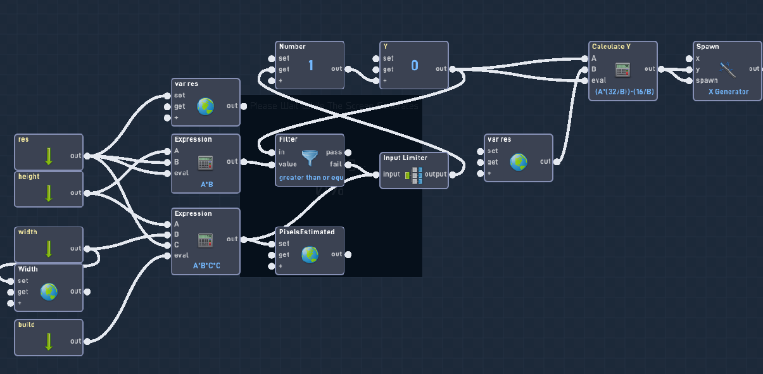
Task: Click the eval port of Calculate Y node
Action: [584, 80]
